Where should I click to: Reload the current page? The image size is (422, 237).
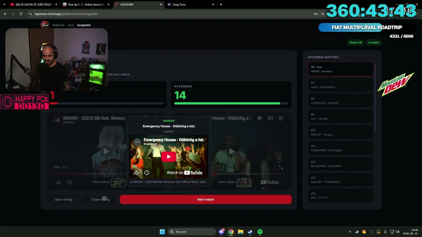coord(21,14)
